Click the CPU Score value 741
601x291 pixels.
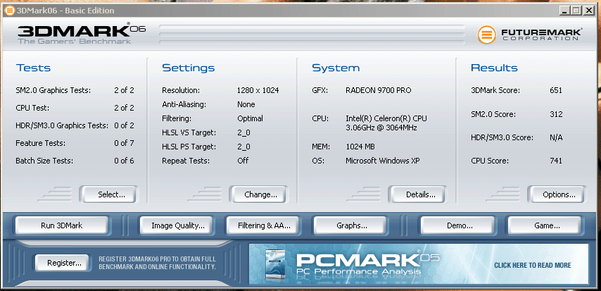[x=555, y=161]
